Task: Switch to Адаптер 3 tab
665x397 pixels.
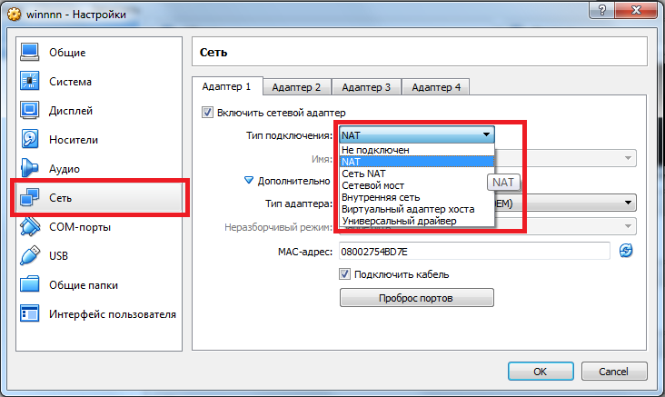Action: click(x=366, y=87)
